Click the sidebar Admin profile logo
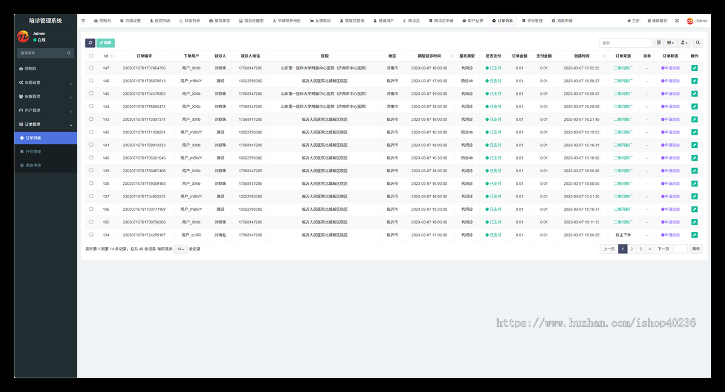725x392 pixels. pyautogui.click(x=23, y=37)
